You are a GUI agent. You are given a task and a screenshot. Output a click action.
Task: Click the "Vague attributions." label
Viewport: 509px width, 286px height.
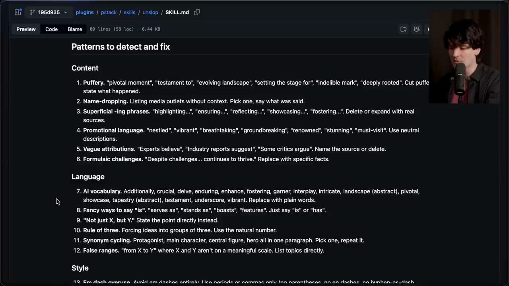click(x=109, y=149)
